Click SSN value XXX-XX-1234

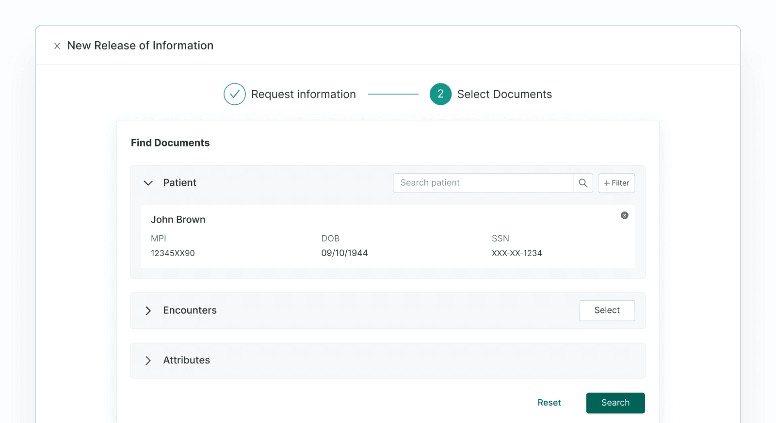point(517,253)
